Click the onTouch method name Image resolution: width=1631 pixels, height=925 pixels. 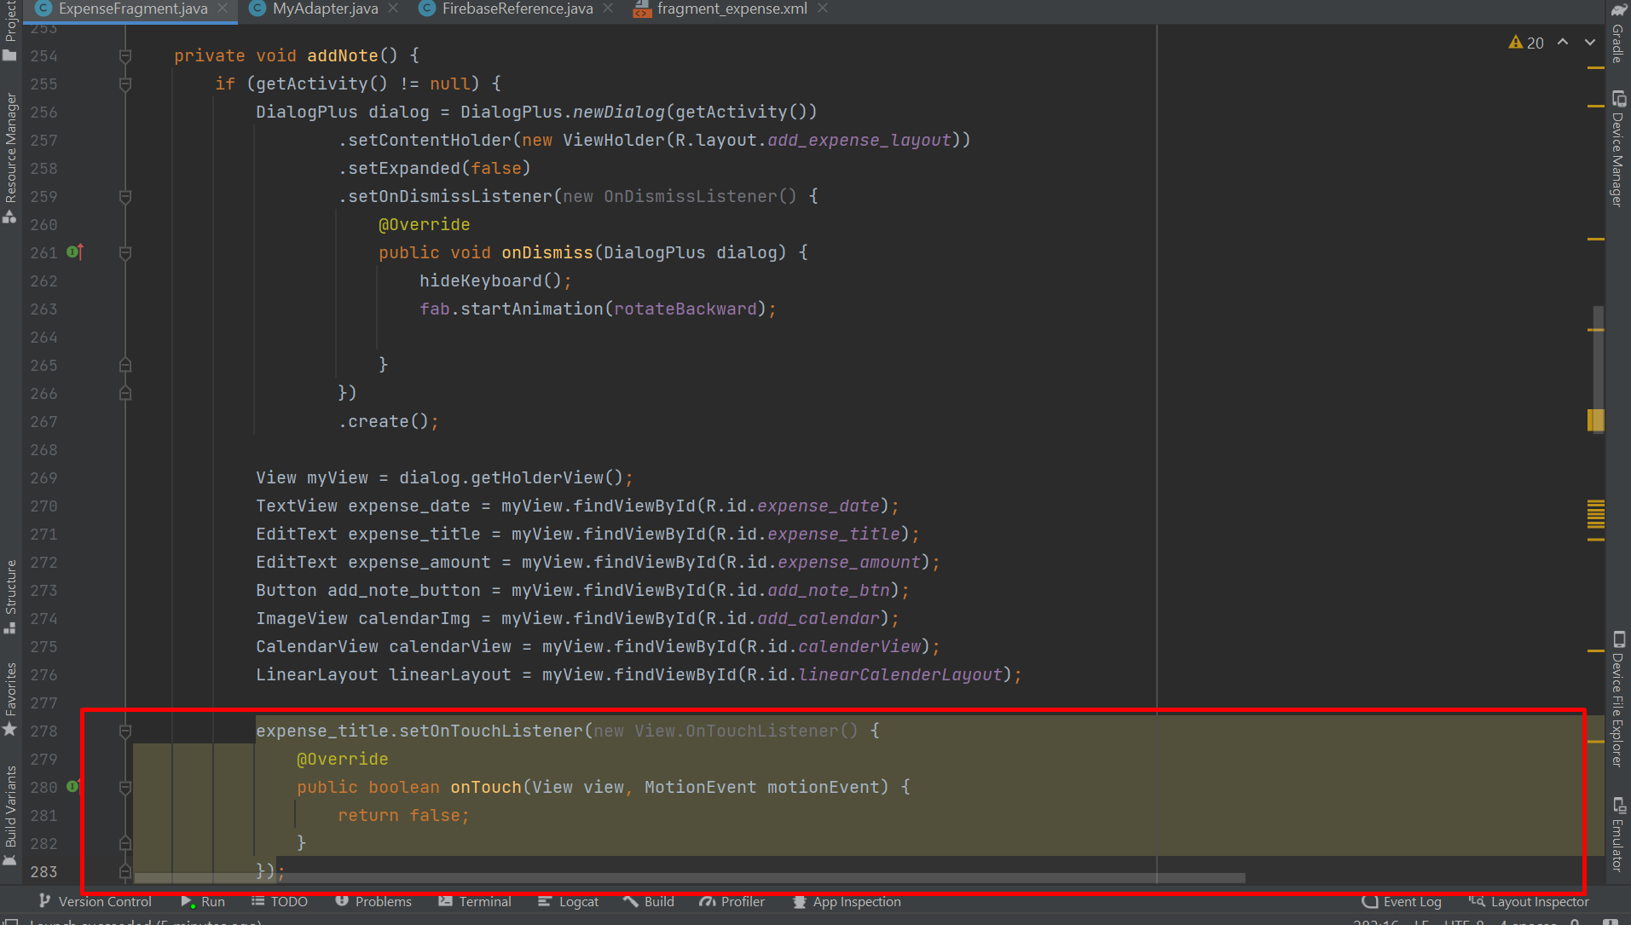[x=486, y=787]
